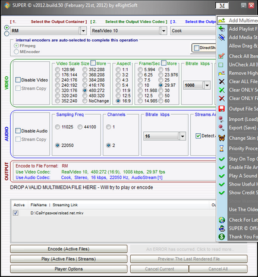
Task: Click Cancel Current button
Action: 159,269
